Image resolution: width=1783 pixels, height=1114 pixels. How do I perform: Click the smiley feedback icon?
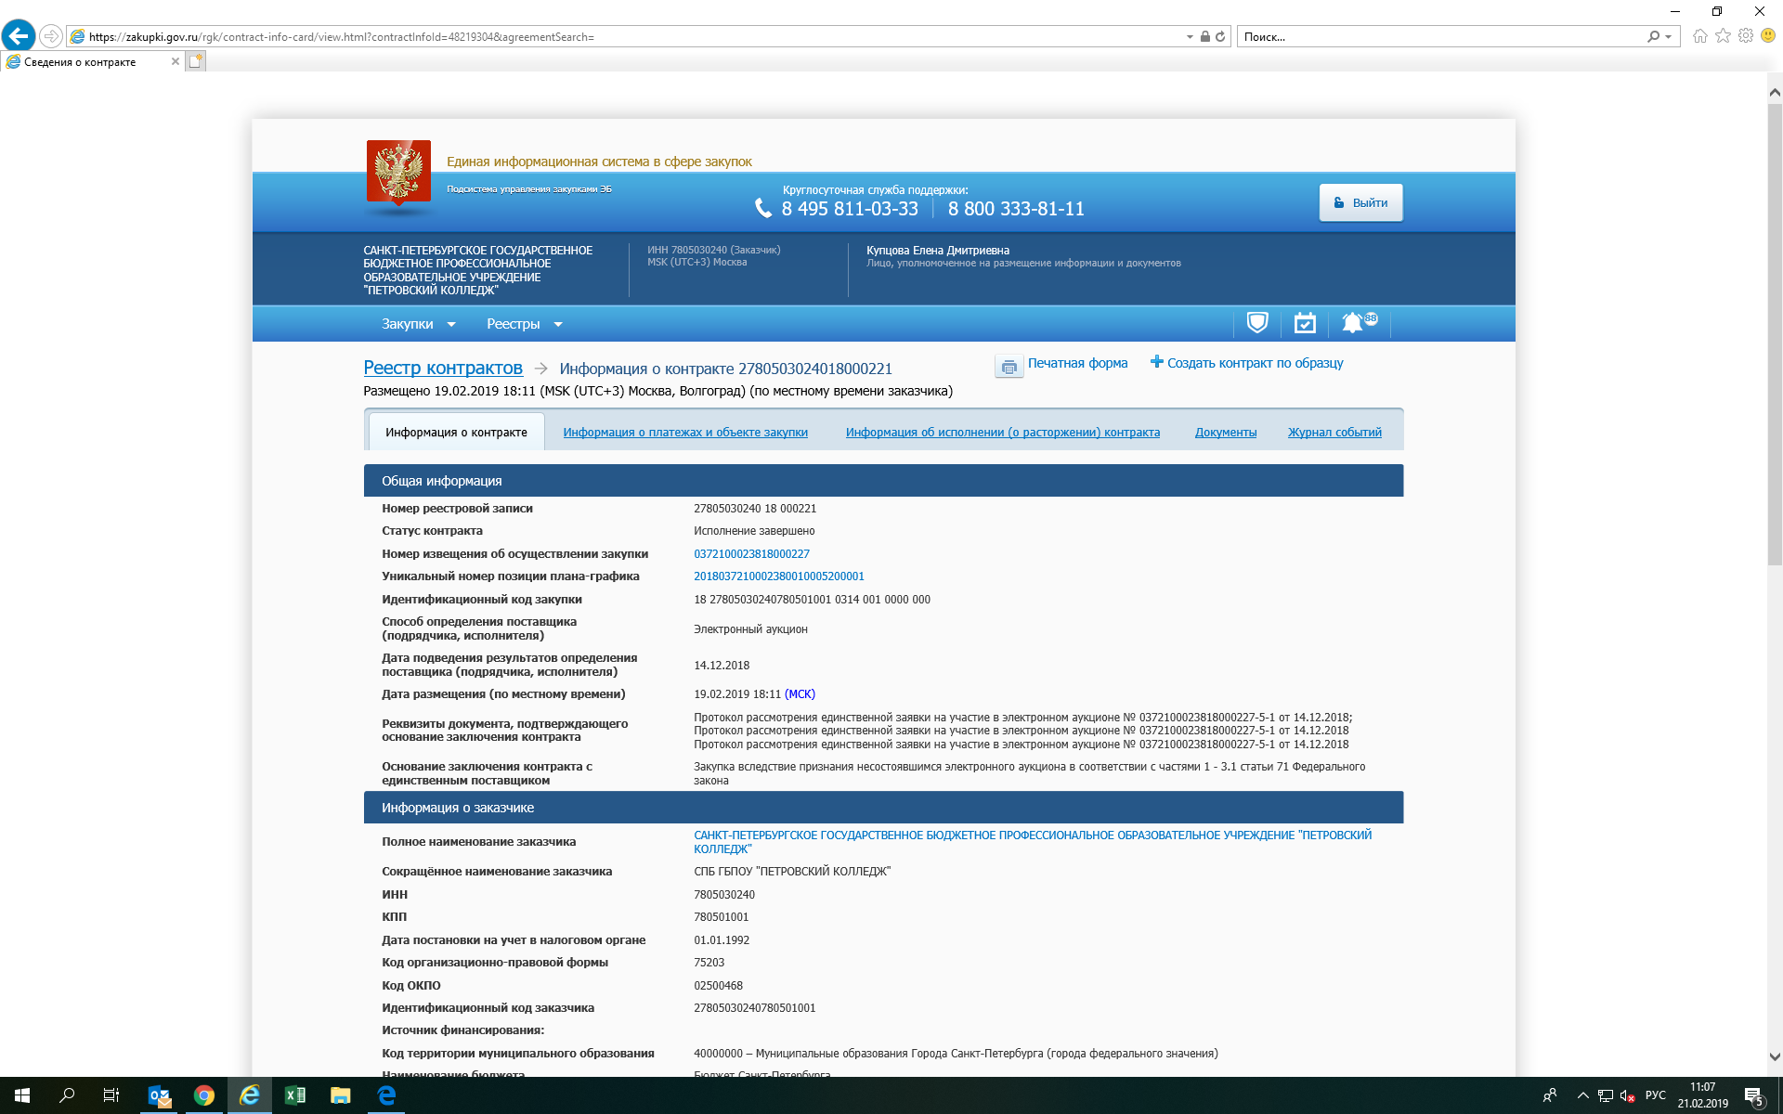click(1768, 36)
